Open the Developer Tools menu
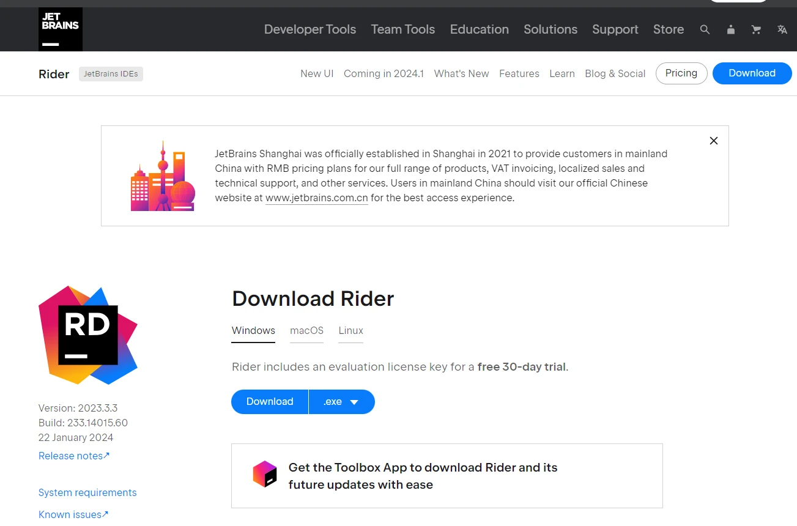 310,29
